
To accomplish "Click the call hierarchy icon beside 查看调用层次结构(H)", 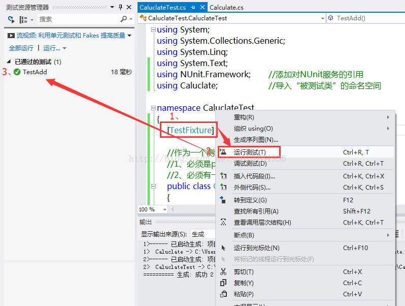I will [223, 222].
